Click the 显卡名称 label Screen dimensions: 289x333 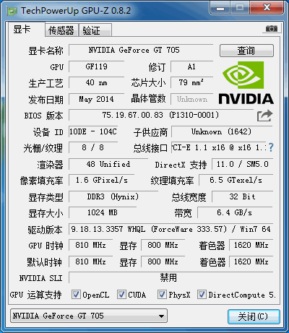[46, 51]
